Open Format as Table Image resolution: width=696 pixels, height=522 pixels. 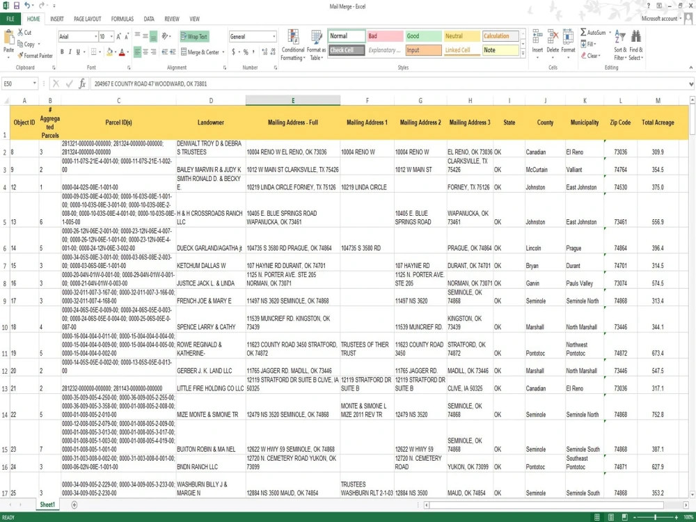coord(316,45)
